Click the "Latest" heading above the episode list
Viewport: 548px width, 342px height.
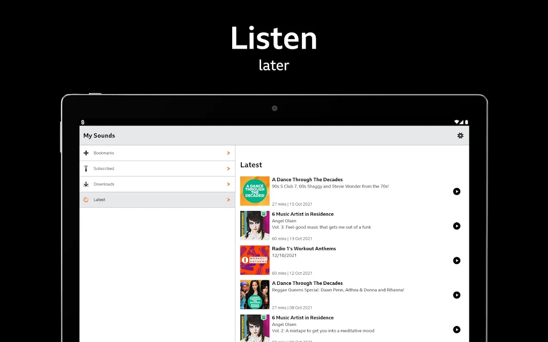pos(251,165)
